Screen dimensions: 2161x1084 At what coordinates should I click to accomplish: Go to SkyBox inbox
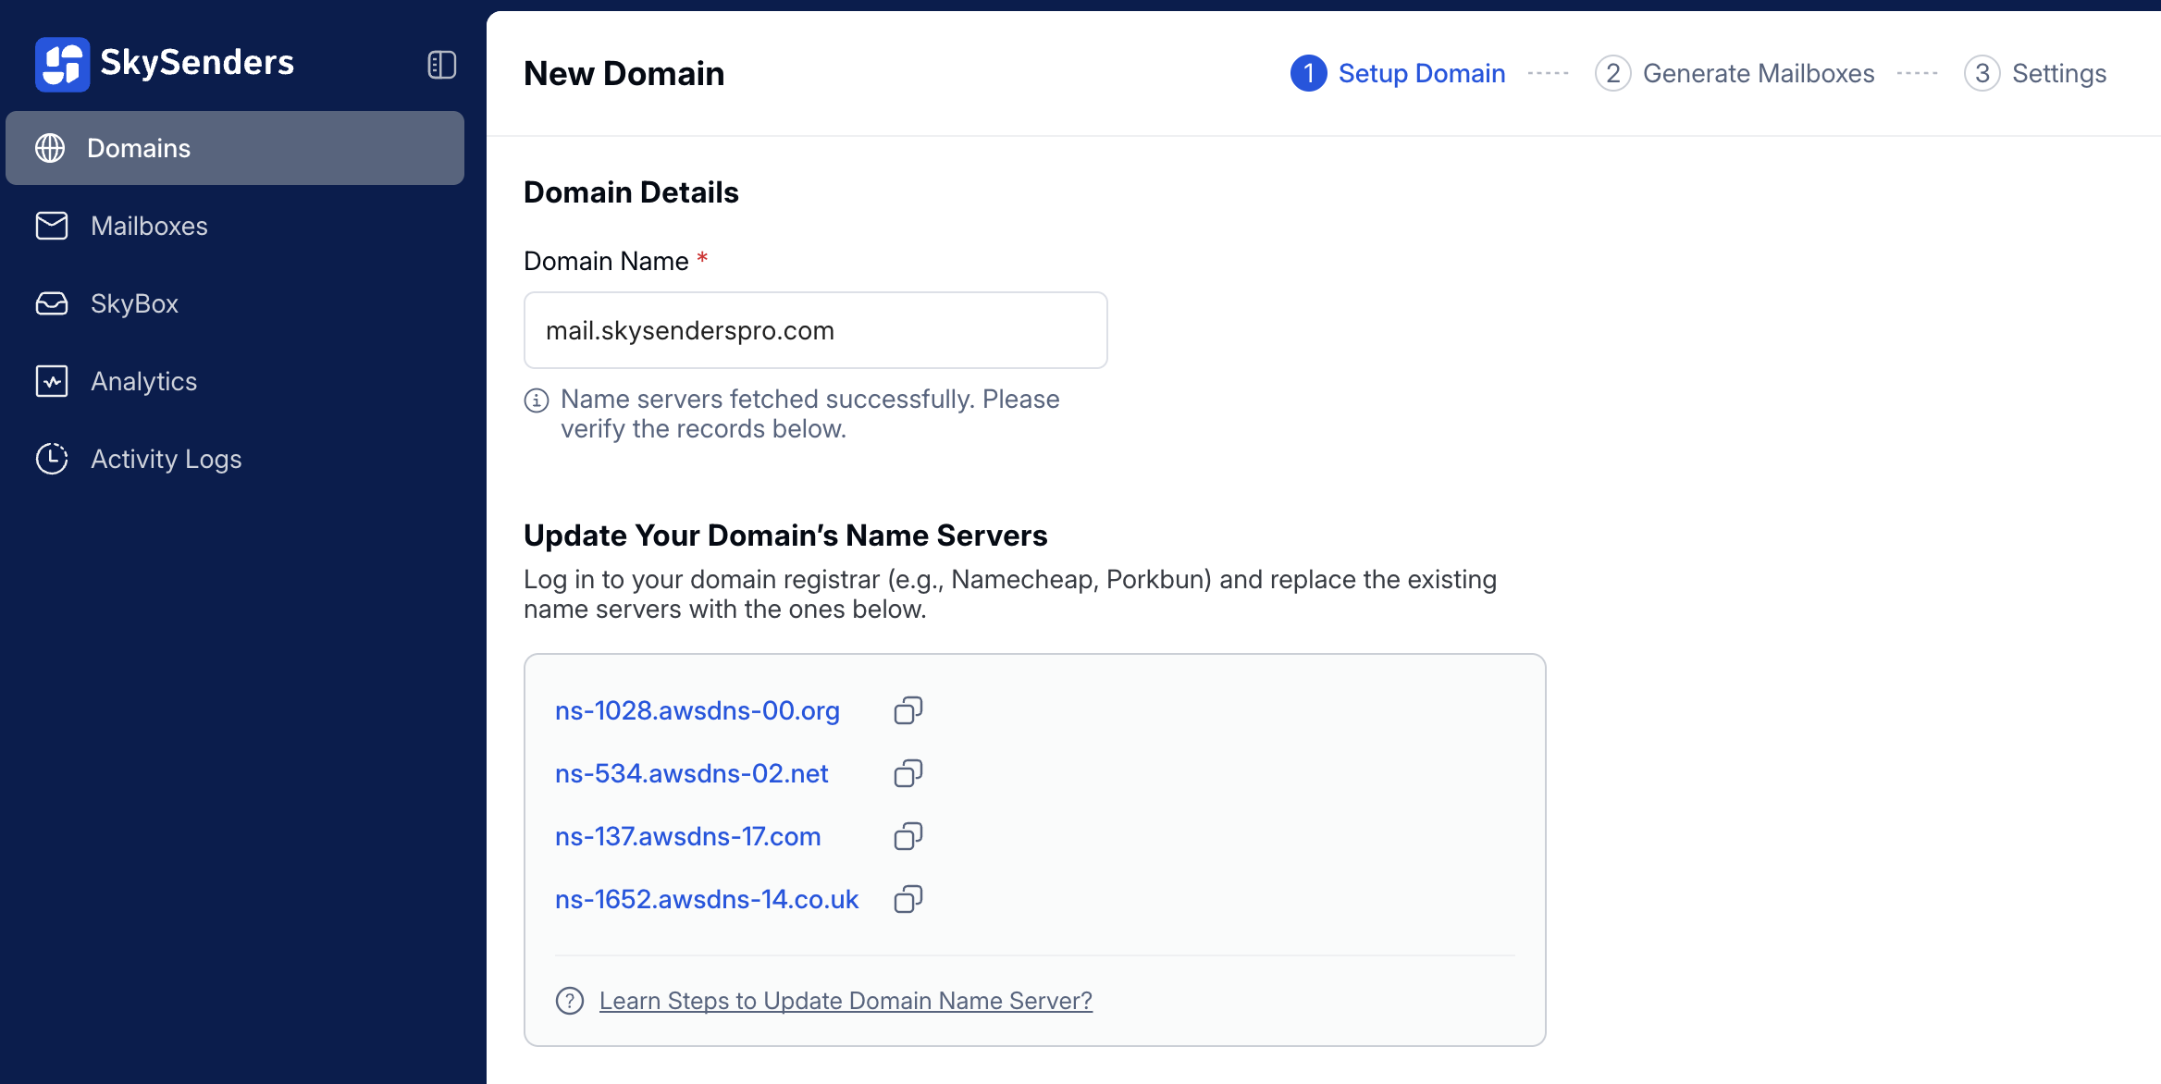click(134, 303)
